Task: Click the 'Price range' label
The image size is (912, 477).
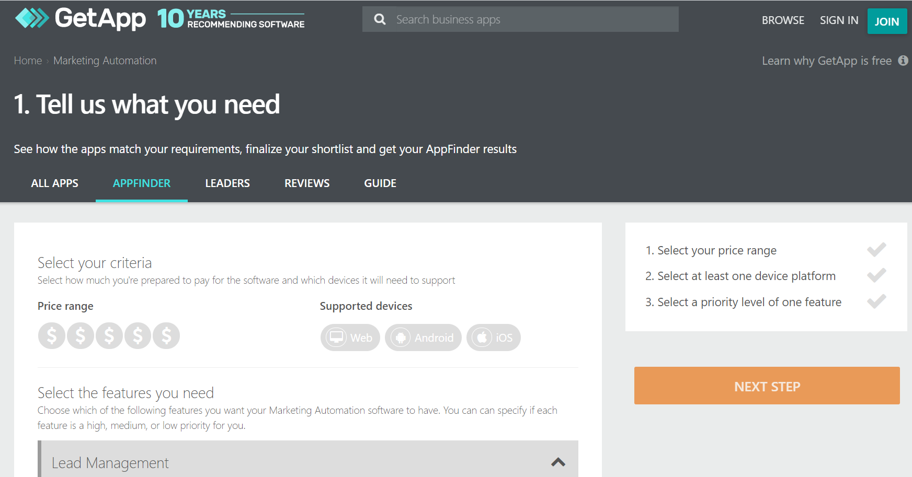Action: tap(65, 306)
